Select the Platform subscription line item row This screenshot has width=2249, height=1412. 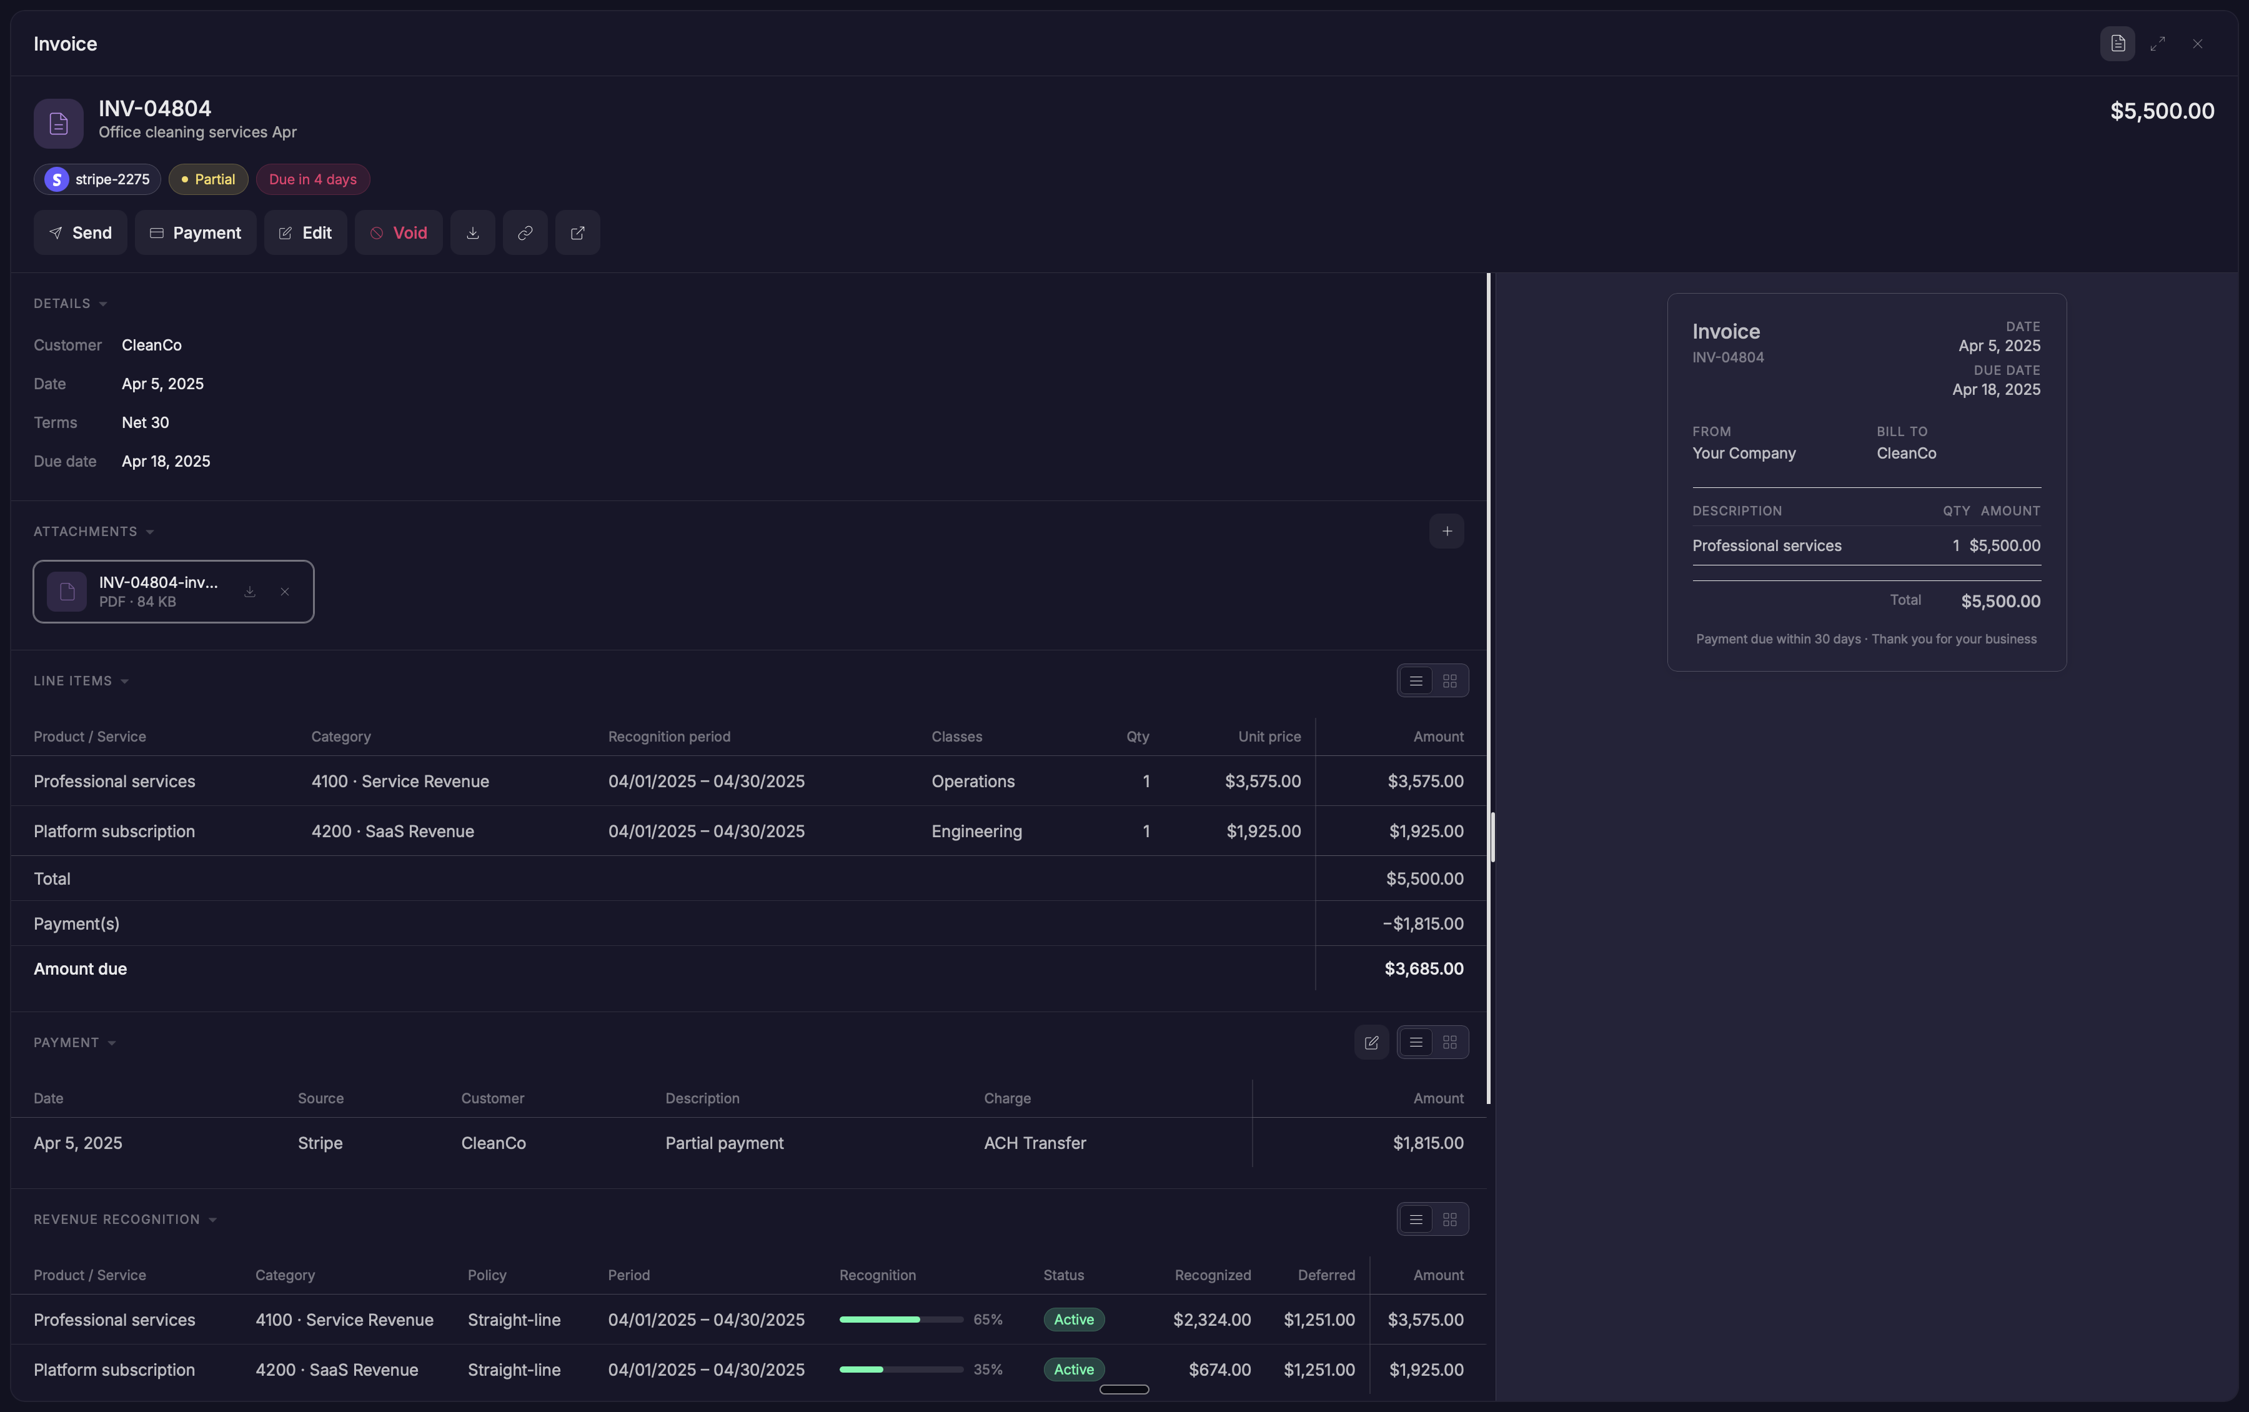click(x=748, y=831)
